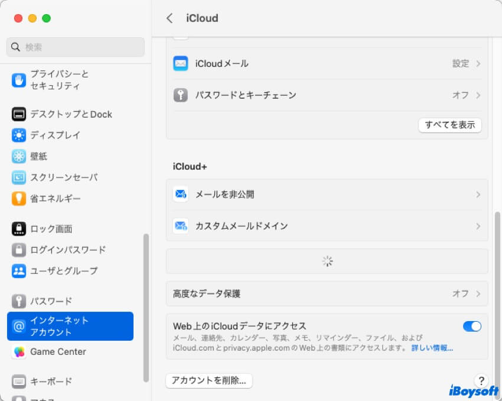Click the 省エネルギー lightbulb icon
This screenshot has width=502, height=401.
[x=19, y=199]
